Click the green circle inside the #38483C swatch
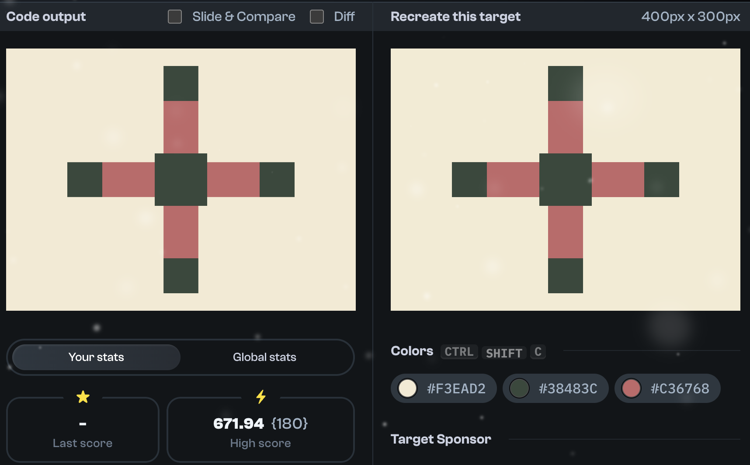Image resolution: width=750 pixels, height=465 pixels. (520, 388)
